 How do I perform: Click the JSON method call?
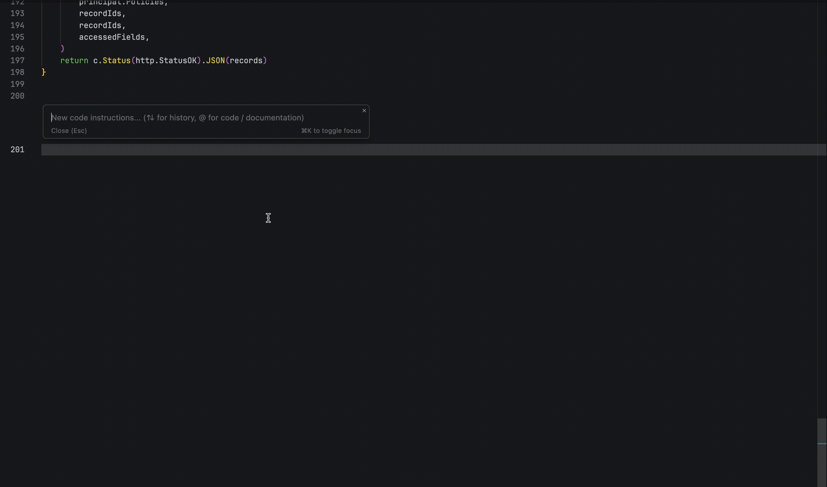click(215, 60)
